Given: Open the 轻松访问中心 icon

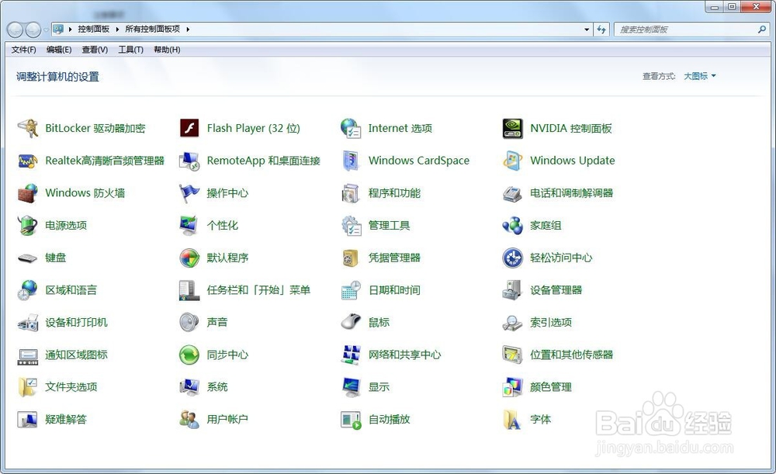Looking at the screenshot, I should [512, 258].
